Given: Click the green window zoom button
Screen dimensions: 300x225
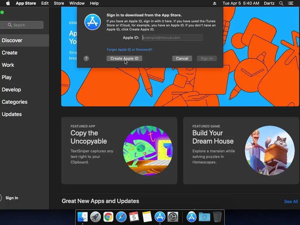Looking at the screenshot, I should [2, 12].
